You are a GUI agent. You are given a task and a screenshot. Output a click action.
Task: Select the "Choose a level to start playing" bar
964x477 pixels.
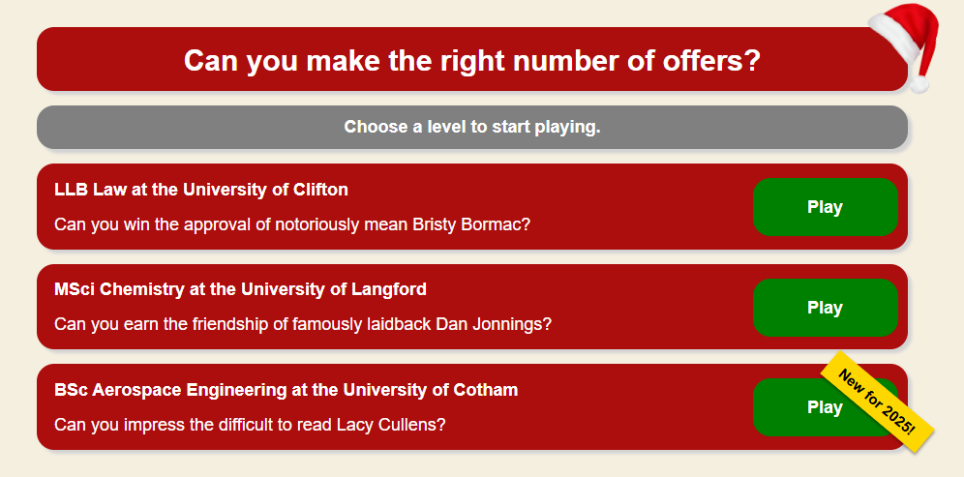tap(471, 127)
